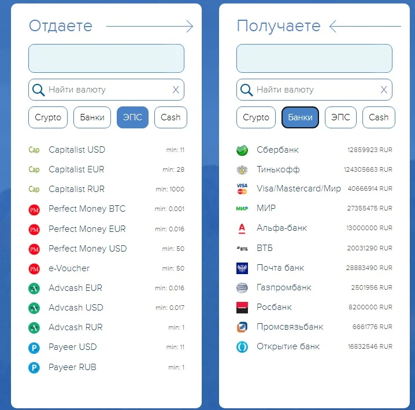The image size is (415, 410).
Task: Click the Capitalist EUR logo icon
Action: [34, 169]
